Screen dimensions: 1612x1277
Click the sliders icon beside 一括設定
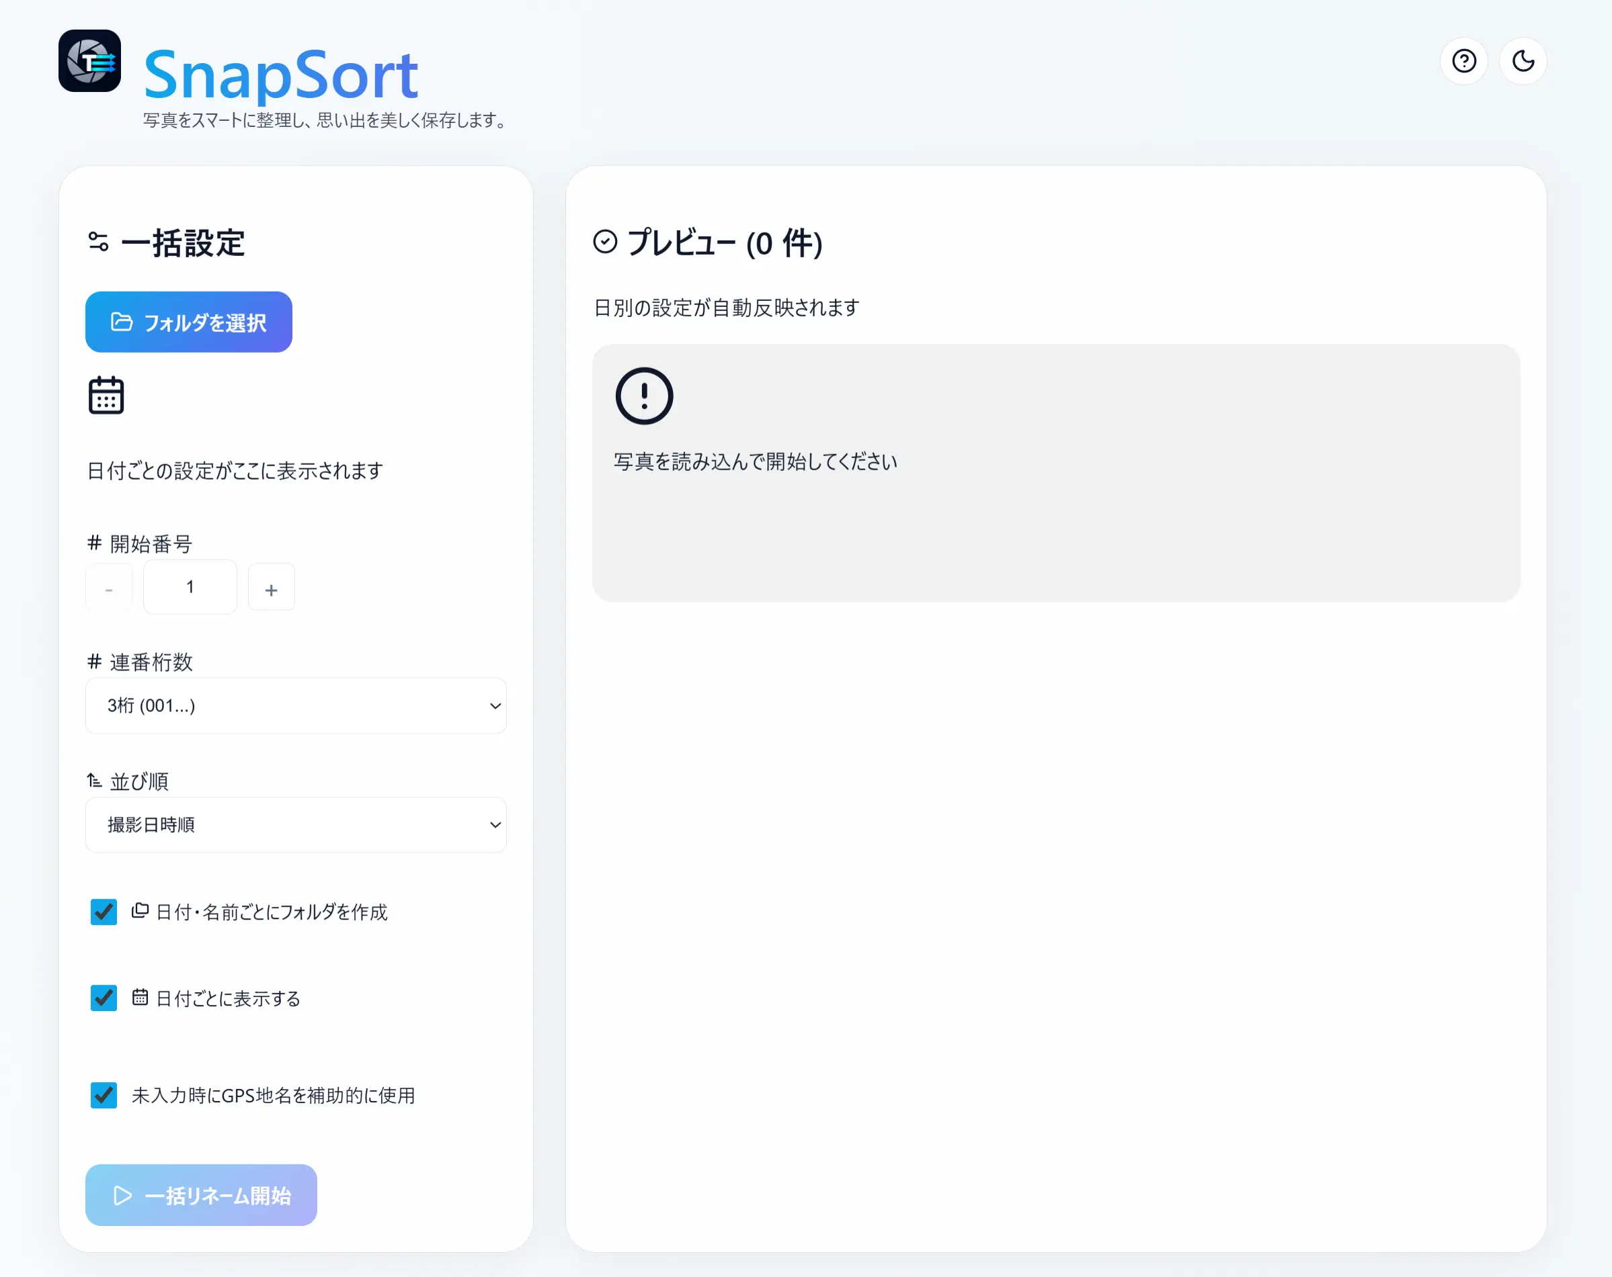pyautogui.click(x=99, y=241)
